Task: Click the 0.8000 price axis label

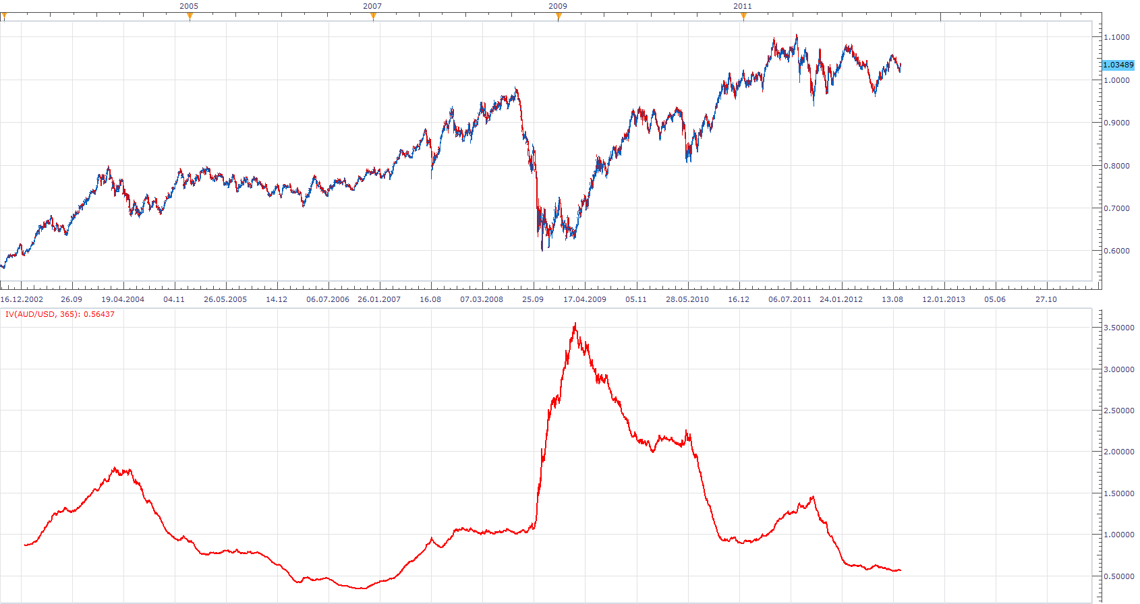Action: click(x=1116, y=166)
